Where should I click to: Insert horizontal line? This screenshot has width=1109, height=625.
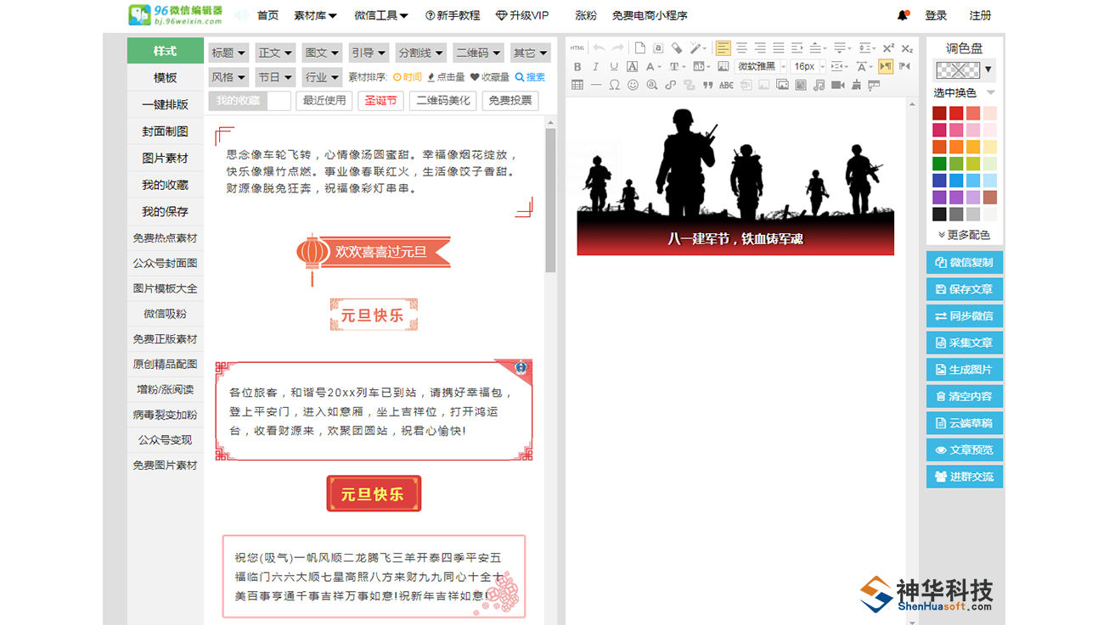596,85
